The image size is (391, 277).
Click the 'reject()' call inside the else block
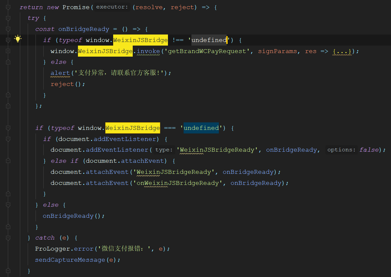click(x=66, y=84)
